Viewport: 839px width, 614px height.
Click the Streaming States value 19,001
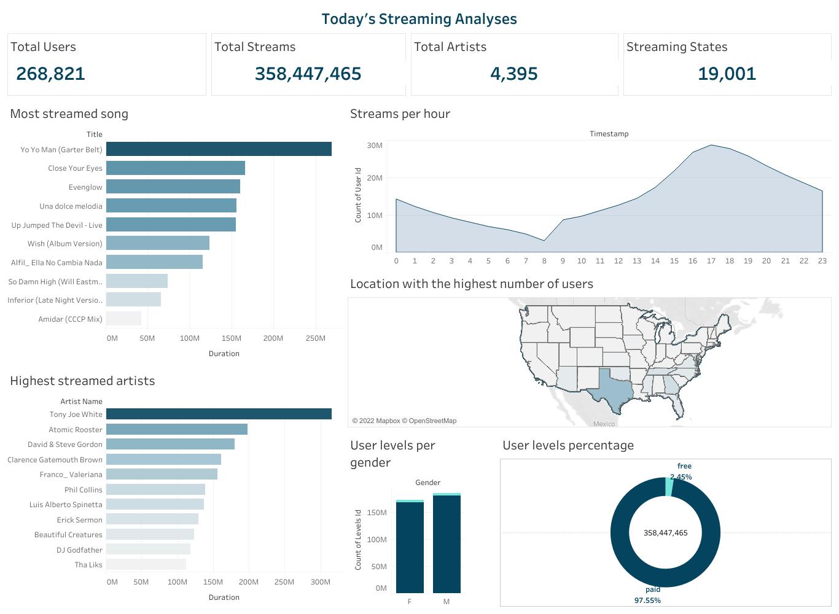(x=727, y=74)
